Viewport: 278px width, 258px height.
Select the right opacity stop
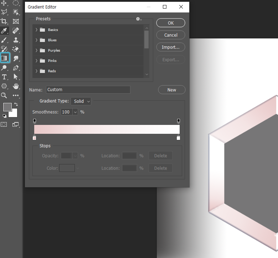coord(179,121)
